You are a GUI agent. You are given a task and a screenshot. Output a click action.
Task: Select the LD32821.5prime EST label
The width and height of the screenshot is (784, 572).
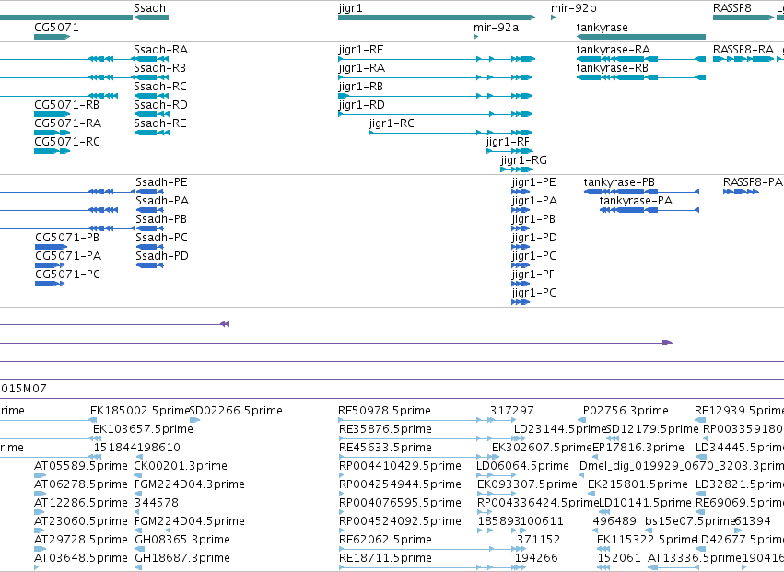[740, 484]
